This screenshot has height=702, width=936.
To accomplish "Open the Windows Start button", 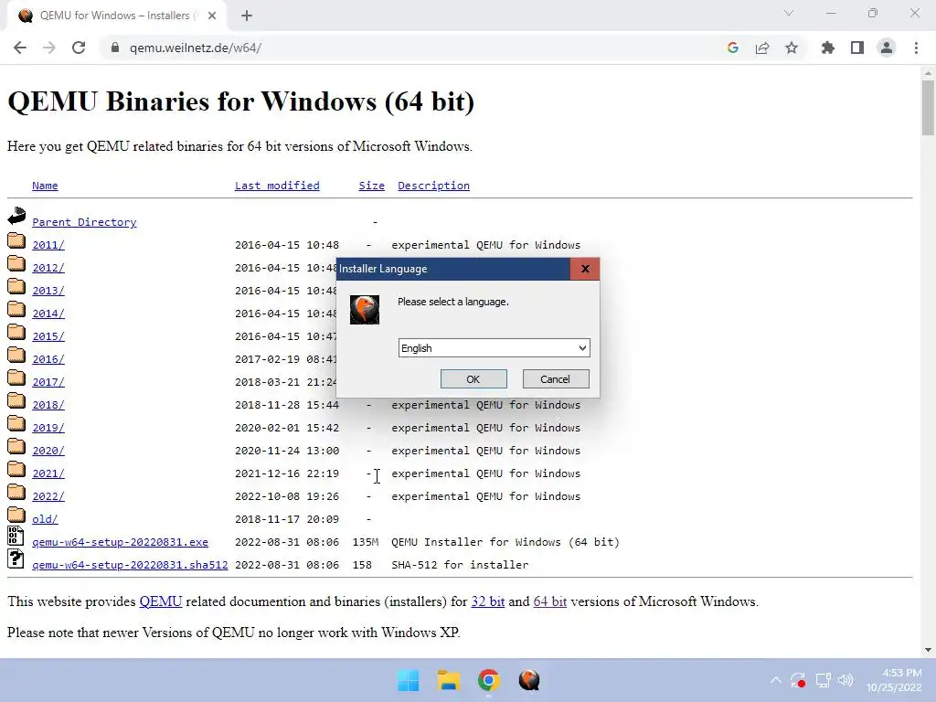I will 409,680.
